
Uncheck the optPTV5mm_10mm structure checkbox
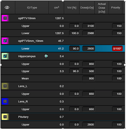pyautogui.click(x=5, y=41)
